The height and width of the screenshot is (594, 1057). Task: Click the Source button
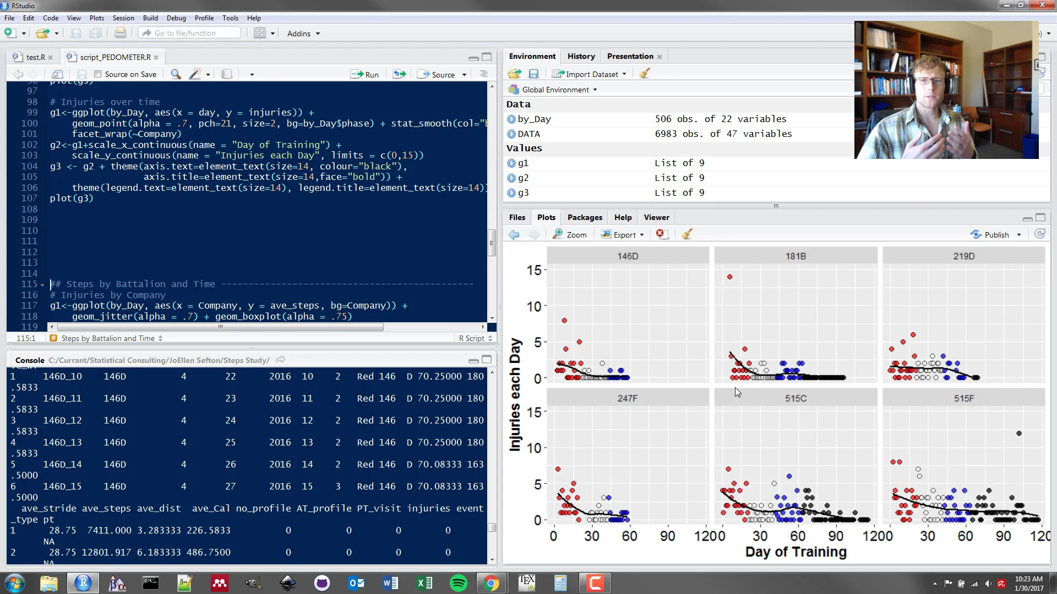[437, 74]
